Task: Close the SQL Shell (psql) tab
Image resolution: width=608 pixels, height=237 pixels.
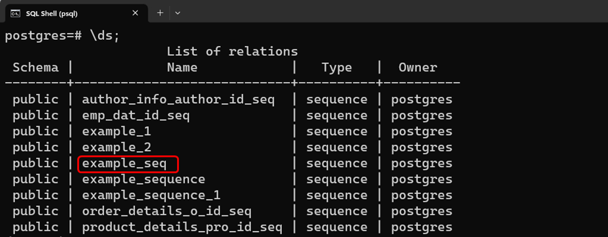Action: [x=135, y=13]
